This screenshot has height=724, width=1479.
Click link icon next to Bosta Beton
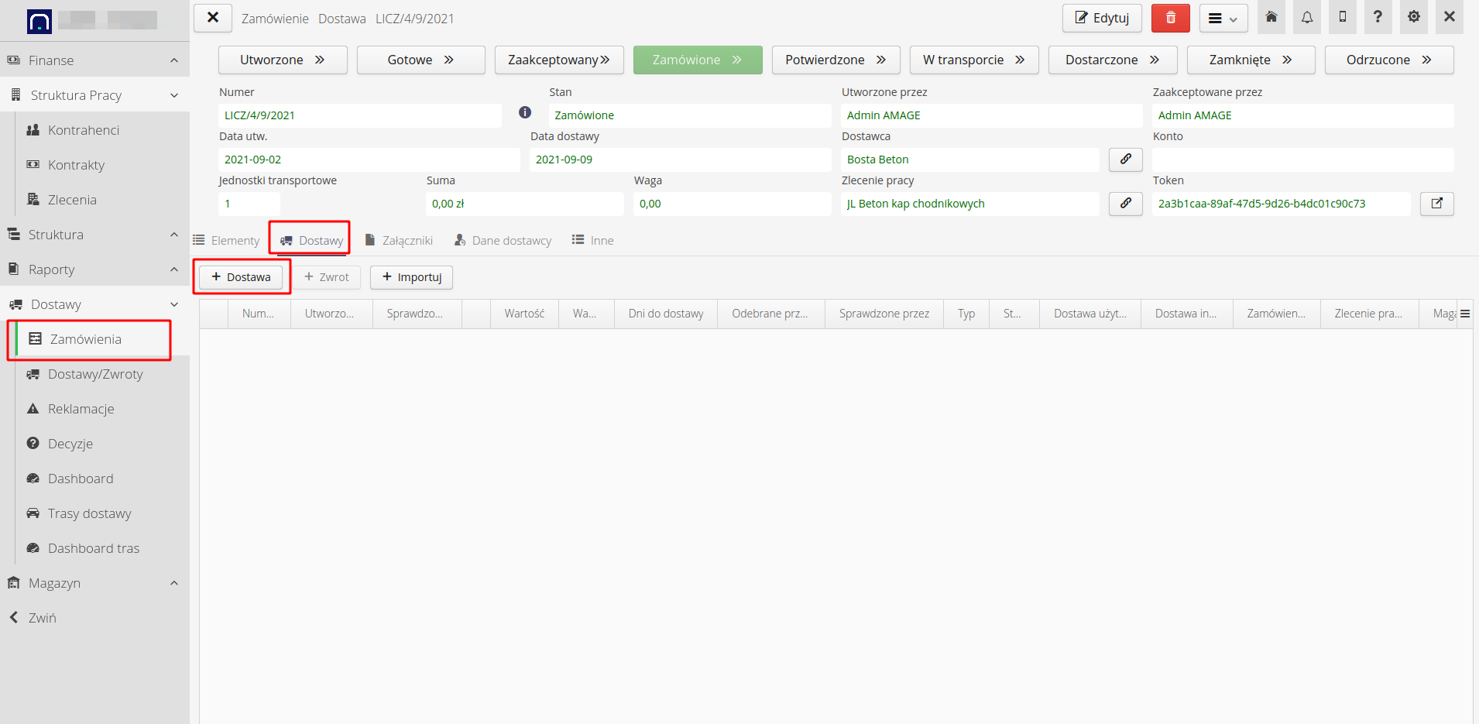[1125, 160]
